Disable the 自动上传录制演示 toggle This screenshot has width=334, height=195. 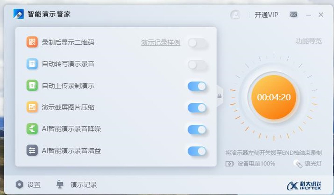[197, 87]
